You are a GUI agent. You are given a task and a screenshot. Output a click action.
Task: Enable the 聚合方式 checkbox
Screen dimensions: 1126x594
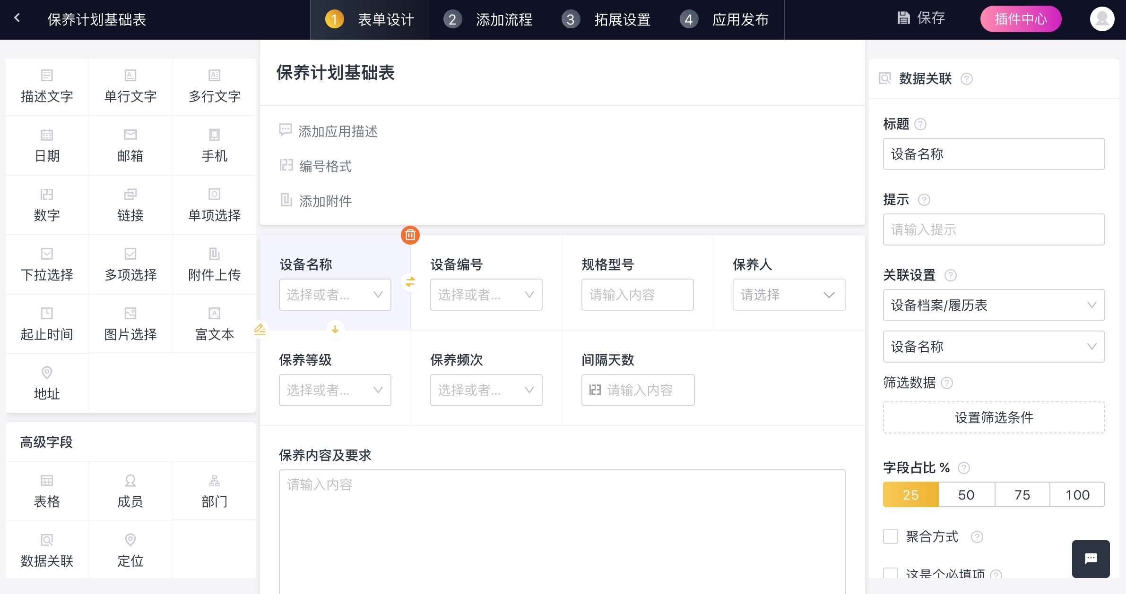(x=891, y=536)
